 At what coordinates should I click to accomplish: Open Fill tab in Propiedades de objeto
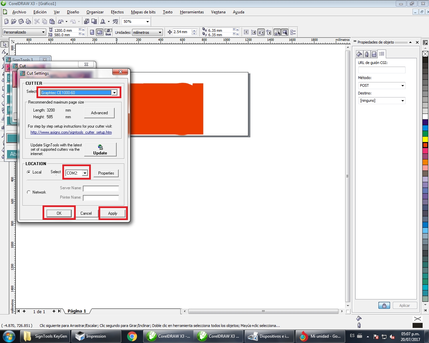359,54
